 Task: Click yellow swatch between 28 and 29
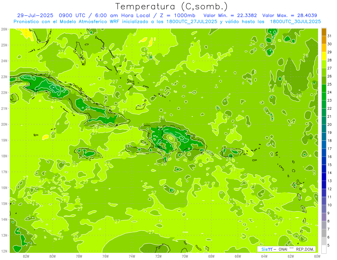coord(324,56)
